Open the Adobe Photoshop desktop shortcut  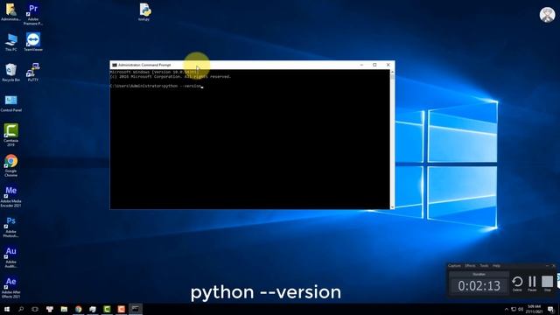(x=10, y=227)
